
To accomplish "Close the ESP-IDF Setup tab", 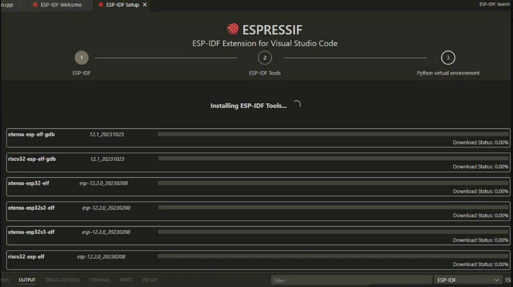I will coord(145,5).
